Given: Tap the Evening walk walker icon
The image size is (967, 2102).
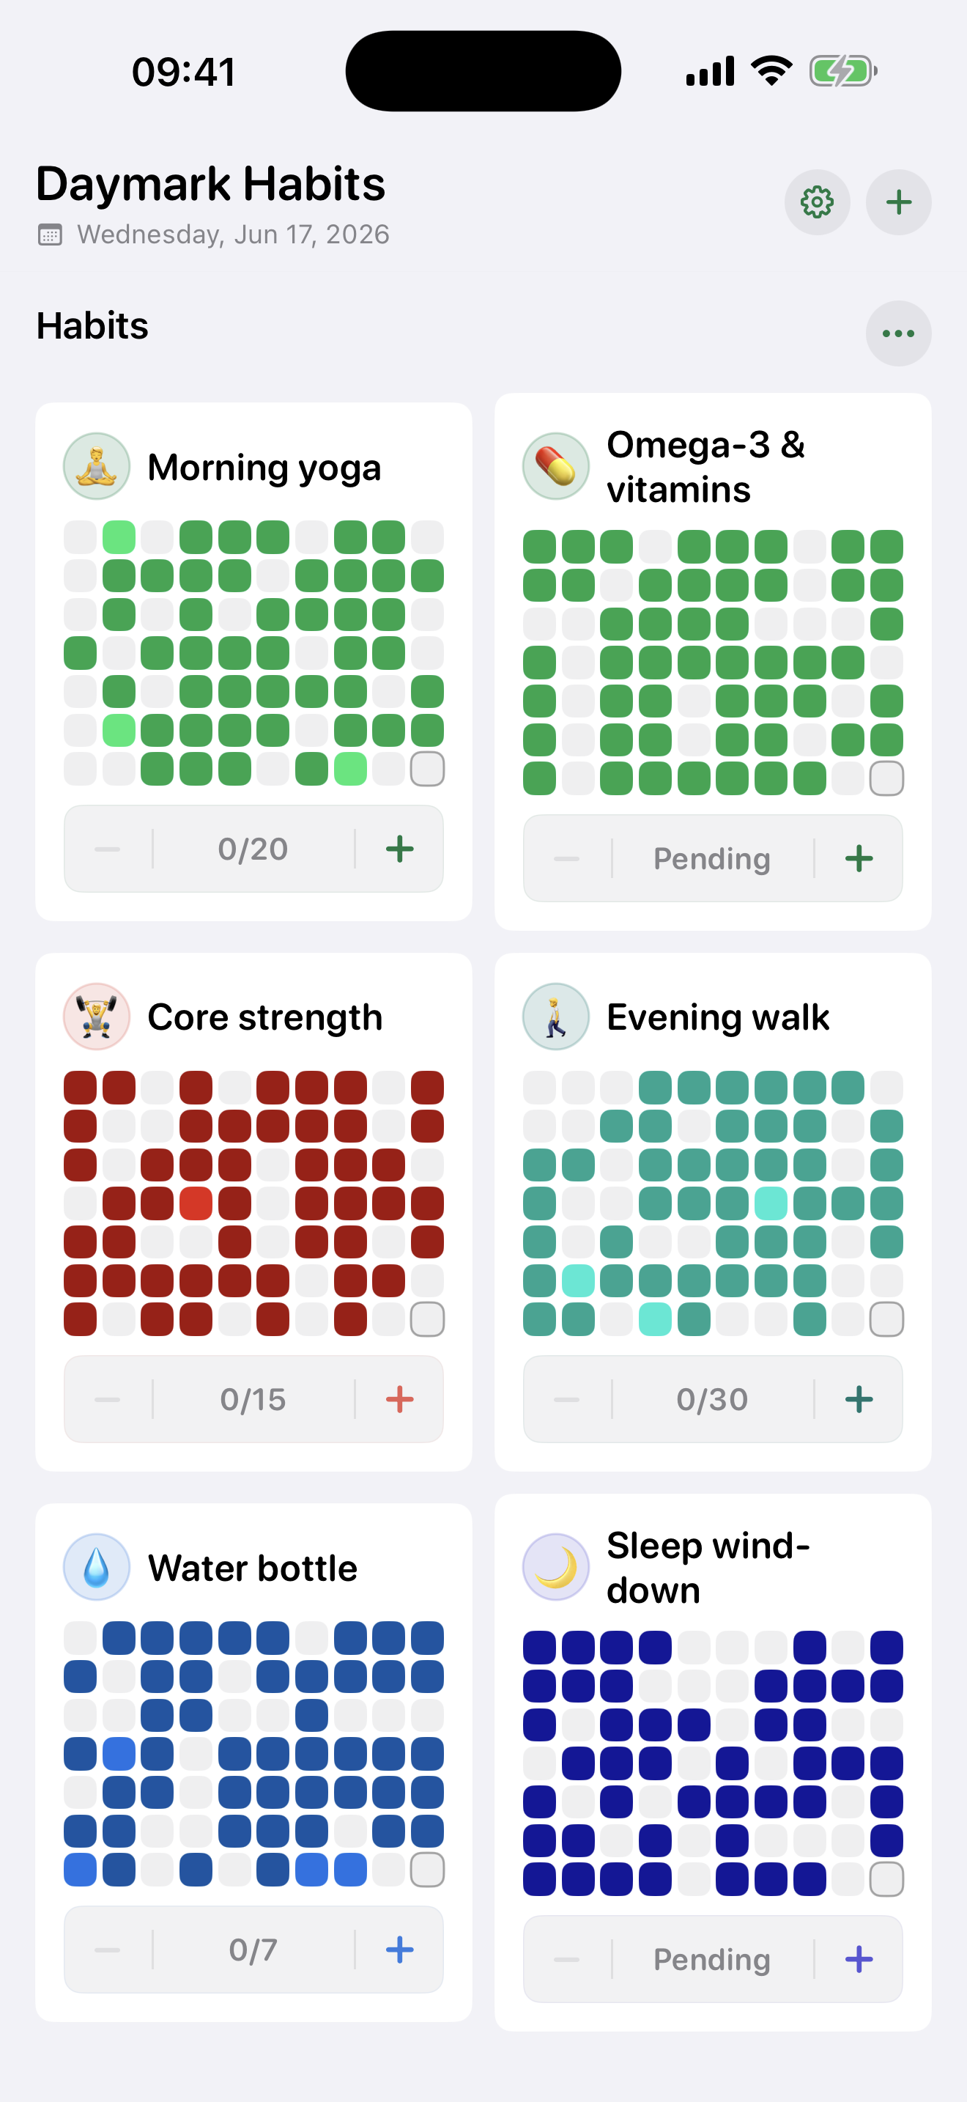Looking at the screenshot, I should tap(556, 1017).
